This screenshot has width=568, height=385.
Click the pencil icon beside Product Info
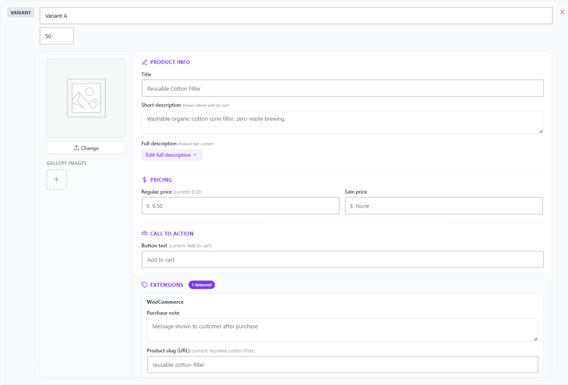[x=144, y=62]
